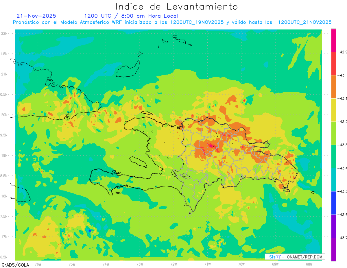This screenshot has height=268, width=347.
Task: Click the colorbar value "-42.9"
Action: point(343,52)
